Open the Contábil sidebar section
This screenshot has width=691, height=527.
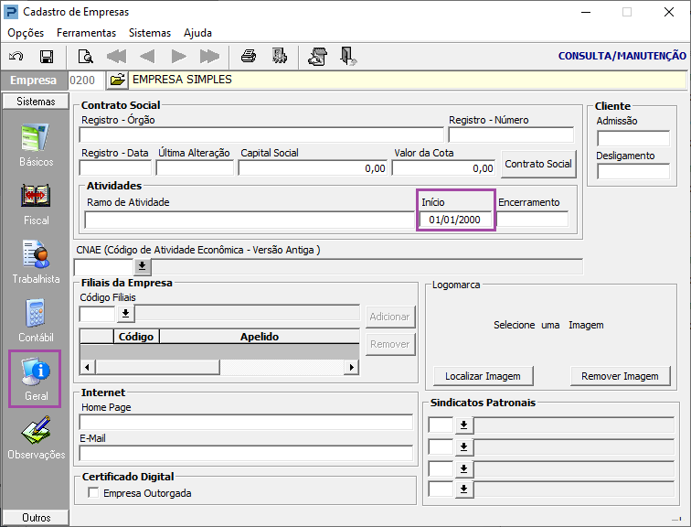point(37,320)
